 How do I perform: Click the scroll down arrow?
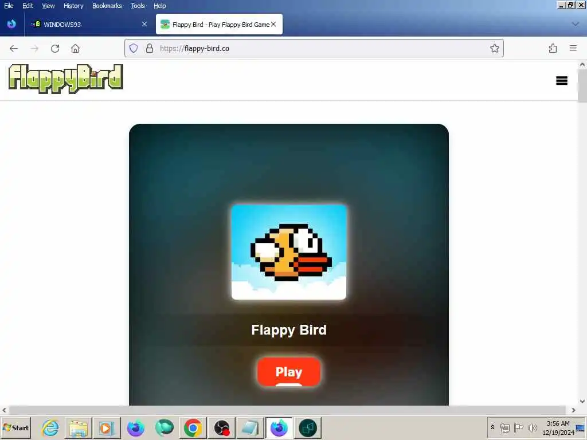point(582,401)
